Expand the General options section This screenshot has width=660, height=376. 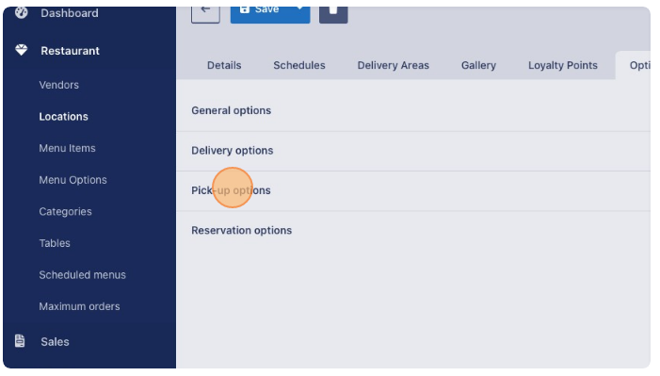point(413,111)
